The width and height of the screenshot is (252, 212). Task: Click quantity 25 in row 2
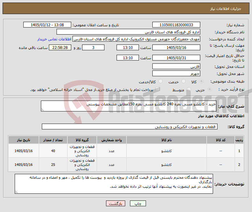pos(53,165)
